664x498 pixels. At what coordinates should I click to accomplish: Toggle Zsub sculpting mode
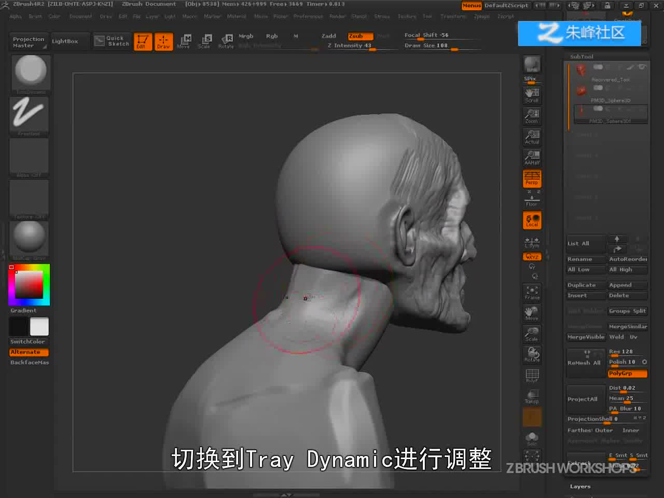click(x=360, y=36)
